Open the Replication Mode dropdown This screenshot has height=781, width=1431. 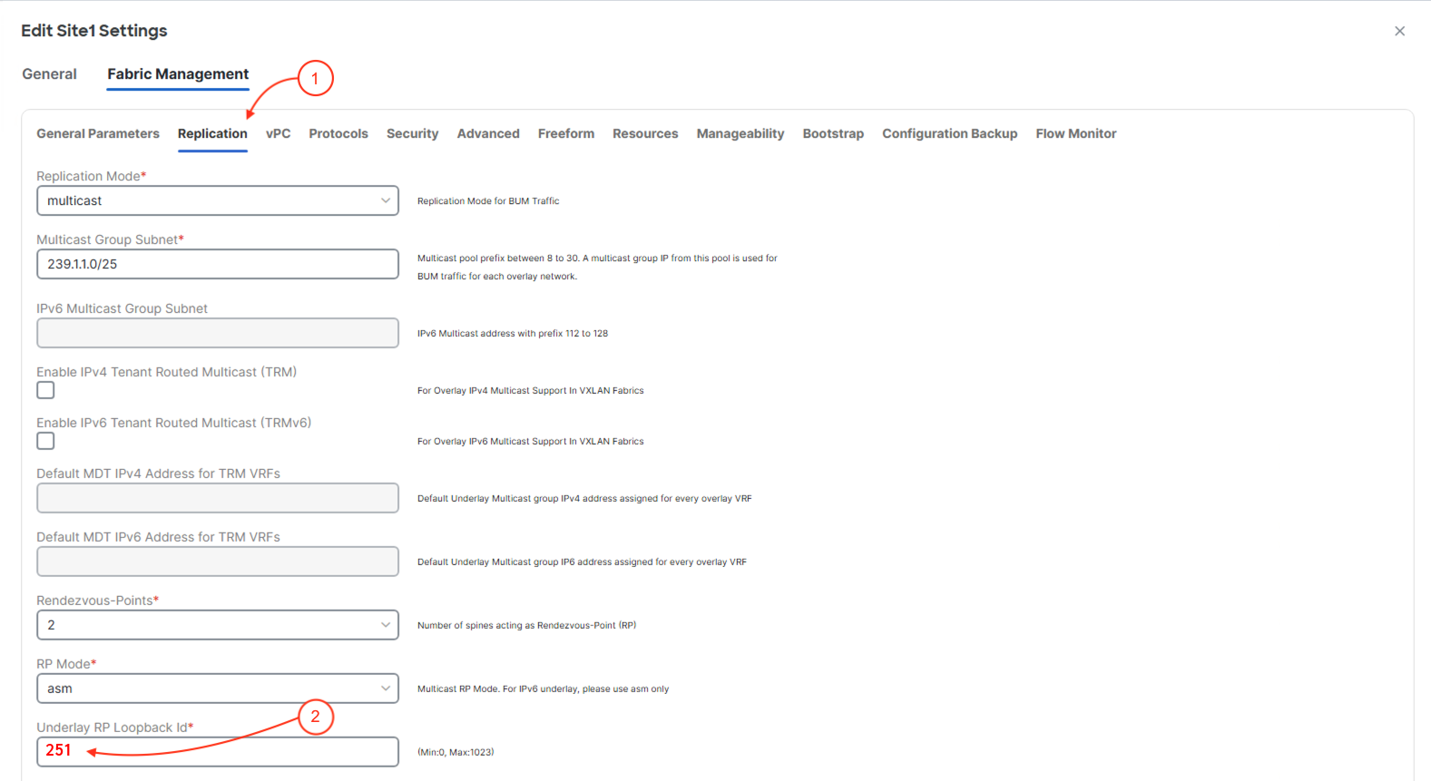point(217,200)
